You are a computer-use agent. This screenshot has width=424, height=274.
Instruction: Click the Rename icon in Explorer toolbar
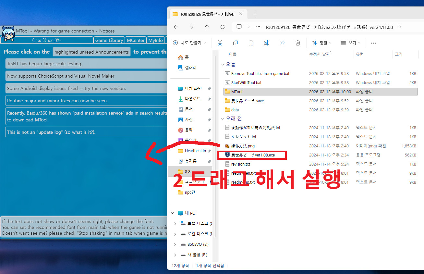(x=267, y=43)
